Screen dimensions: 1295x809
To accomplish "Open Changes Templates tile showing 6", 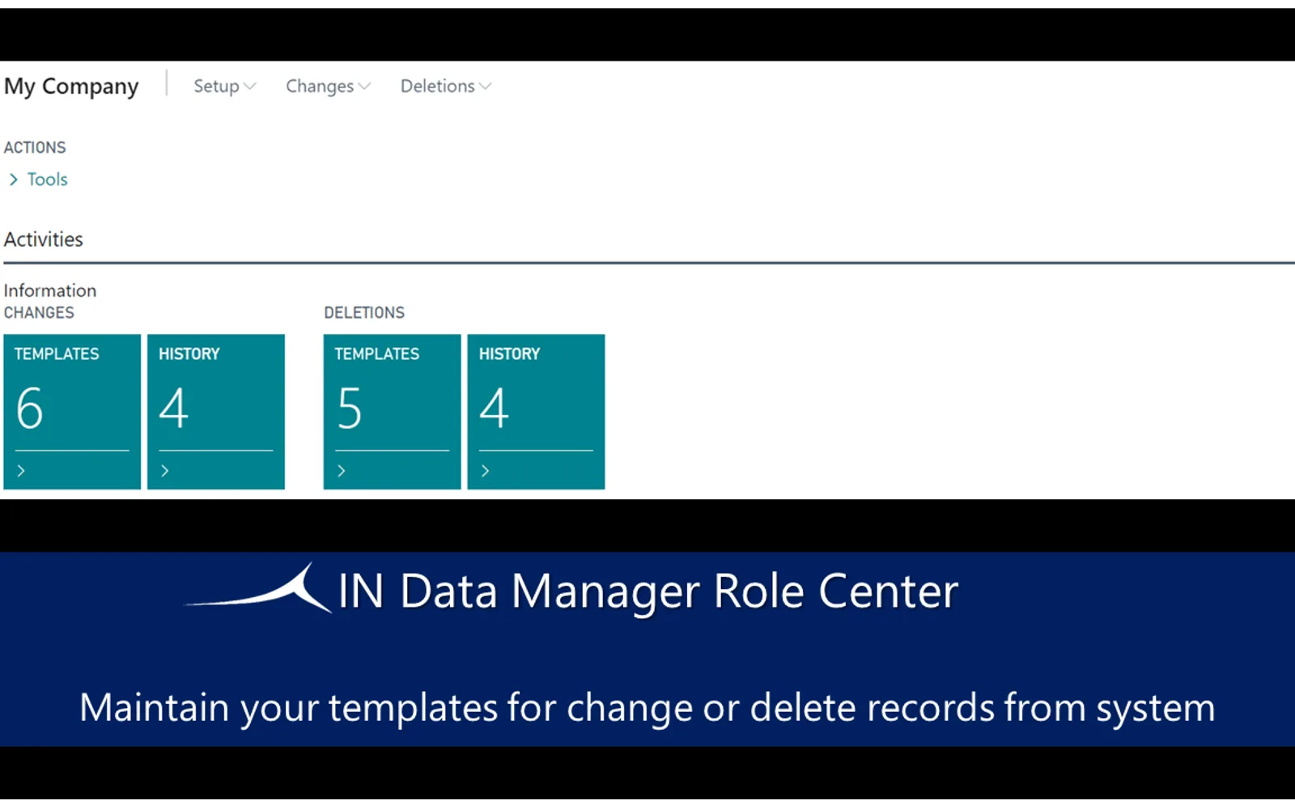I will [72, 412].
